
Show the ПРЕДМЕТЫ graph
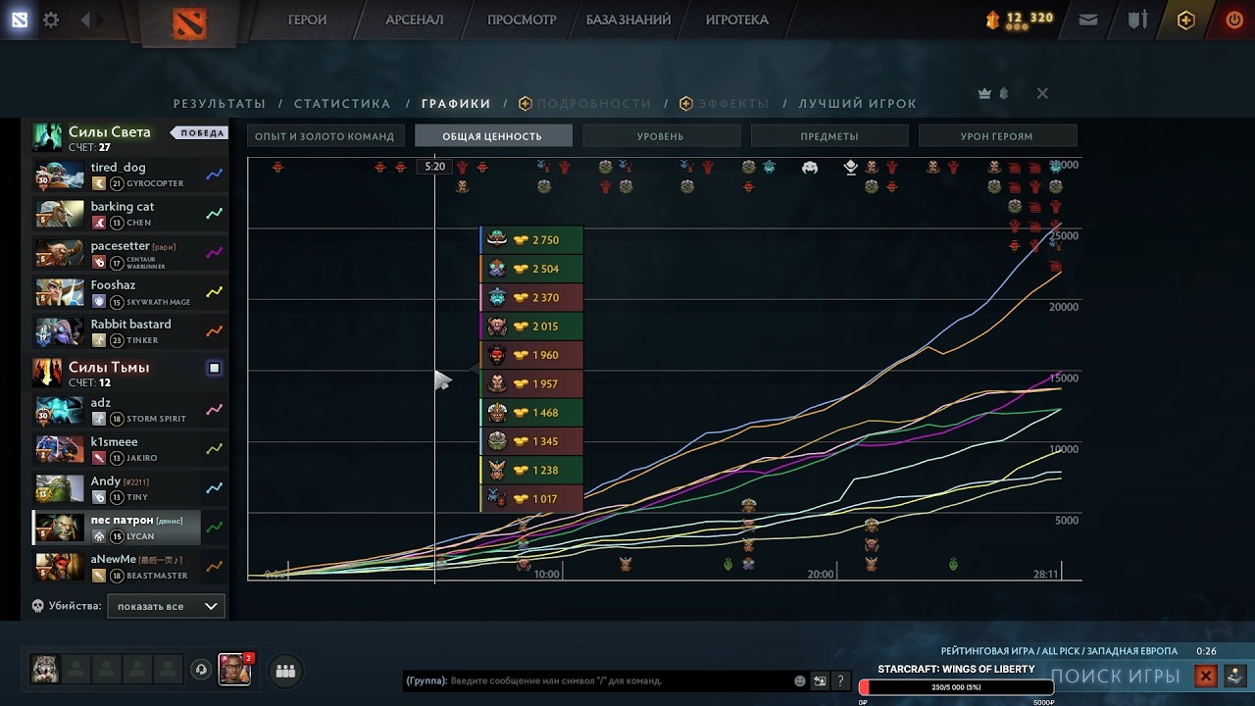click(828, 136)
